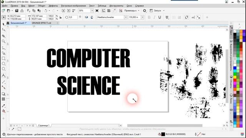This screenshot has height=138, width=246.
Task: Toggle grid display in toolbar
Action: point(109,11)
